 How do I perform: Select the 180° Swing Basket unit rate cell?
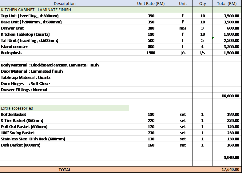coord(151,133)
